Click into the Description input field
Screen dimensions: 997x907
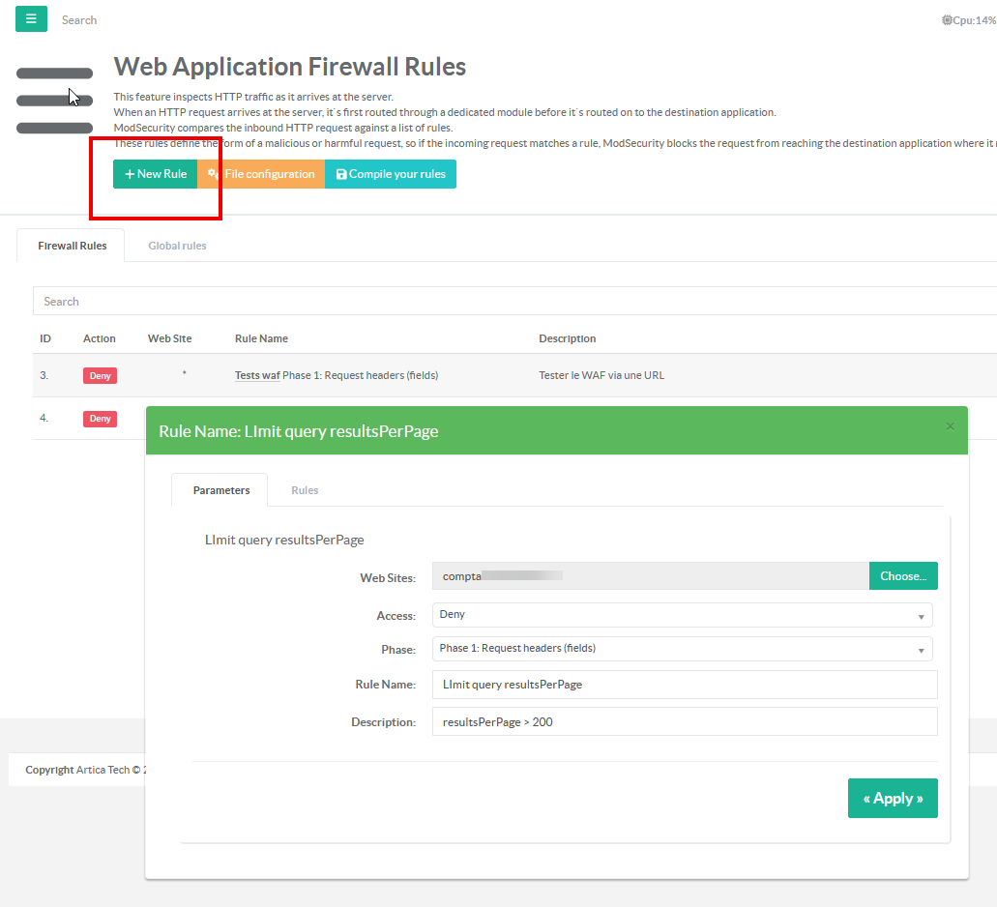click(685, 721)
